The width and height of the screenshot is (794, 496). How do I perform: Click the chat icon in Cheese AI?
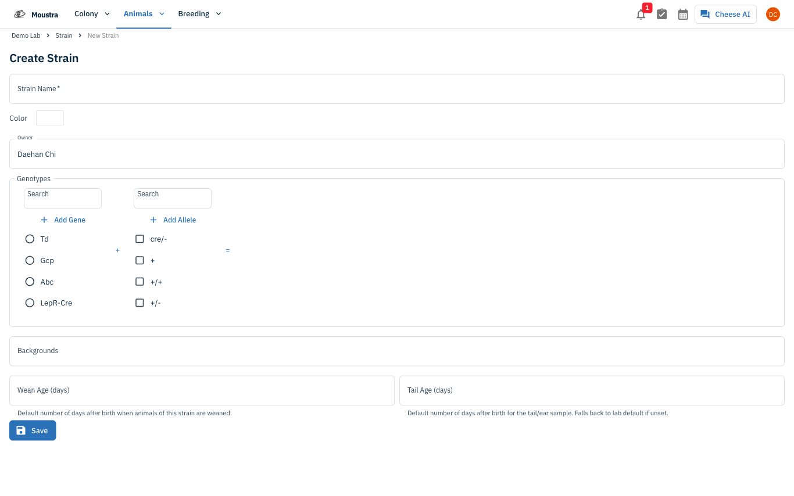tap(705, 15)
